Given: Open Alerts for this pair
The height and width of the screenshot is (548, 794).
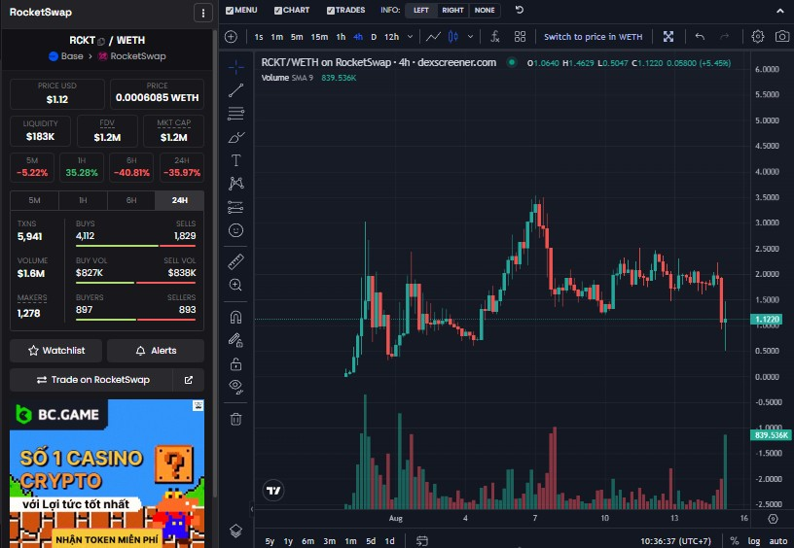Looking at the screenshot, I should [156, 351].
